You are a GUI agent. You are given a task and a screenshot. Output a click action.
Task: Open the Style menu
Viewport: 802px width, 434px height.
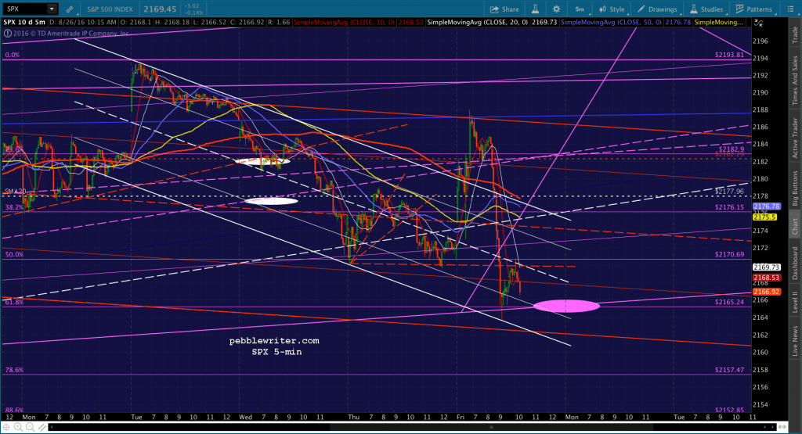pos(612,9)
